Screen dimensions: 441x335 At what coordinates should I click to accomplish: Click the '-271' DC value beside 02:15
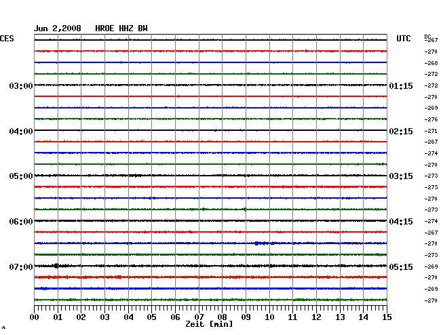coord(431,131)
